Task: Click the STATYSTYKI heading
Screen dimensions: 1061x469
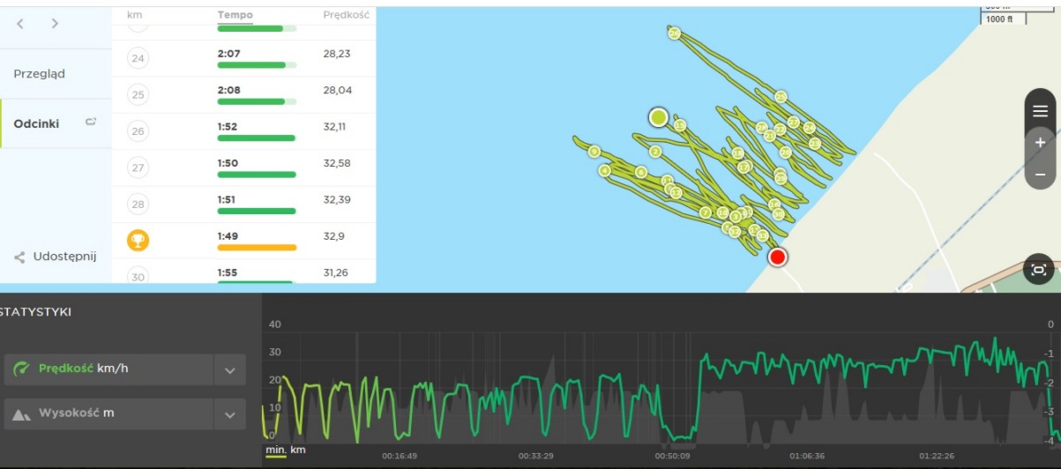Action: click(x=36, y=311)
